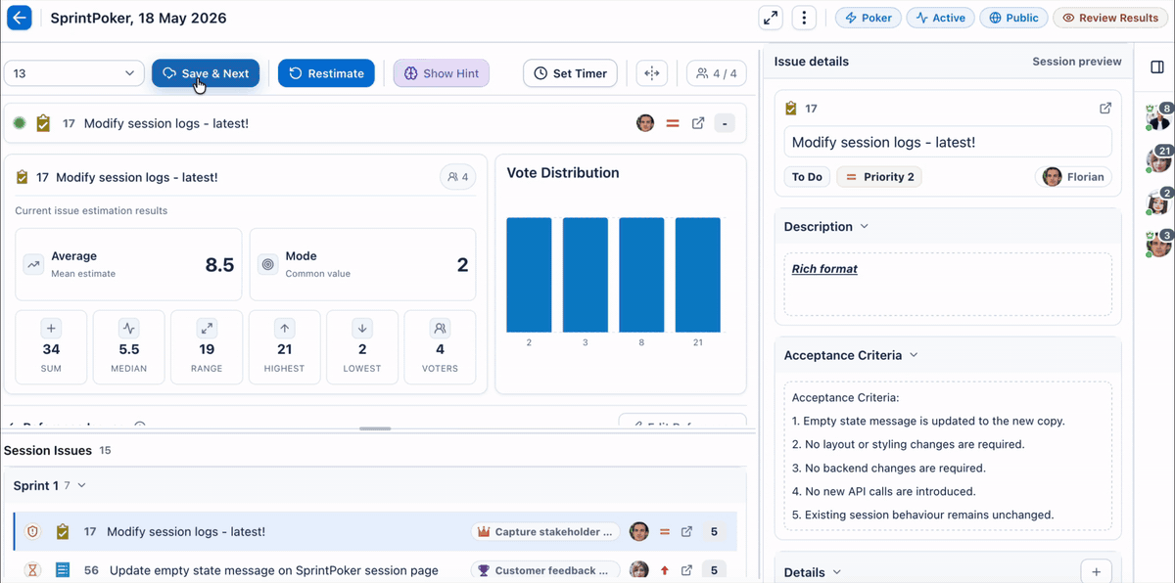Click the hourglass icon on issue 56 row
This screenshot has height=583, width=1175.
coord(33,569)
